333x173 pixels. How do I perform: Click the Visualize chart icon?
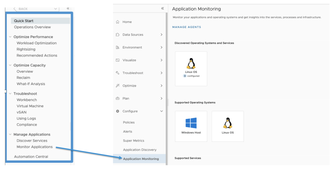[x=117, y=60]
